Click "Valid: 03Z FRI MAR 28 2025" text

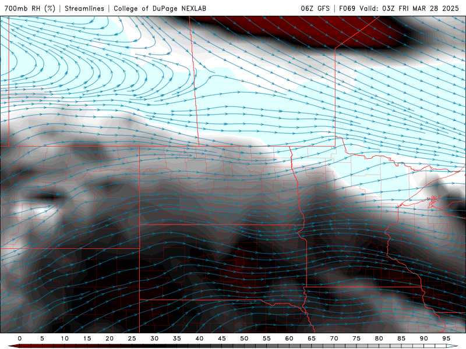coord(409,8)
